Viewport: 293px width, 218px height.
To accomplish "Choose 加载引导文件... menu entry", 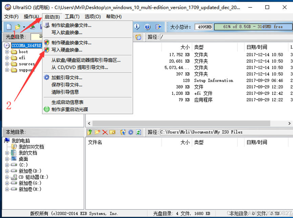I will (88, 77).
